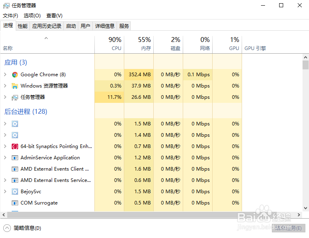
Task: Click the 0.1 Mbps network value
Action: 198,75
